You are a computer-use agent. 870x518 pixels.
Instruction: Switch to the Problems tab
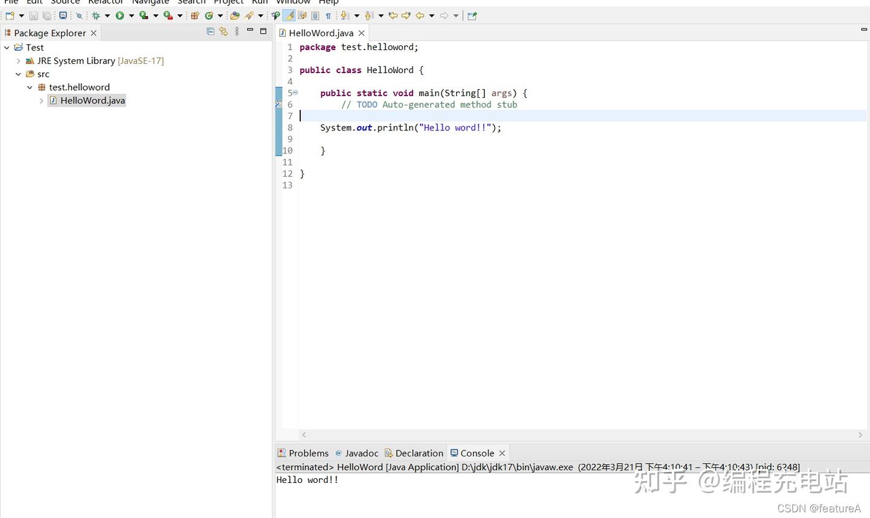309,453
